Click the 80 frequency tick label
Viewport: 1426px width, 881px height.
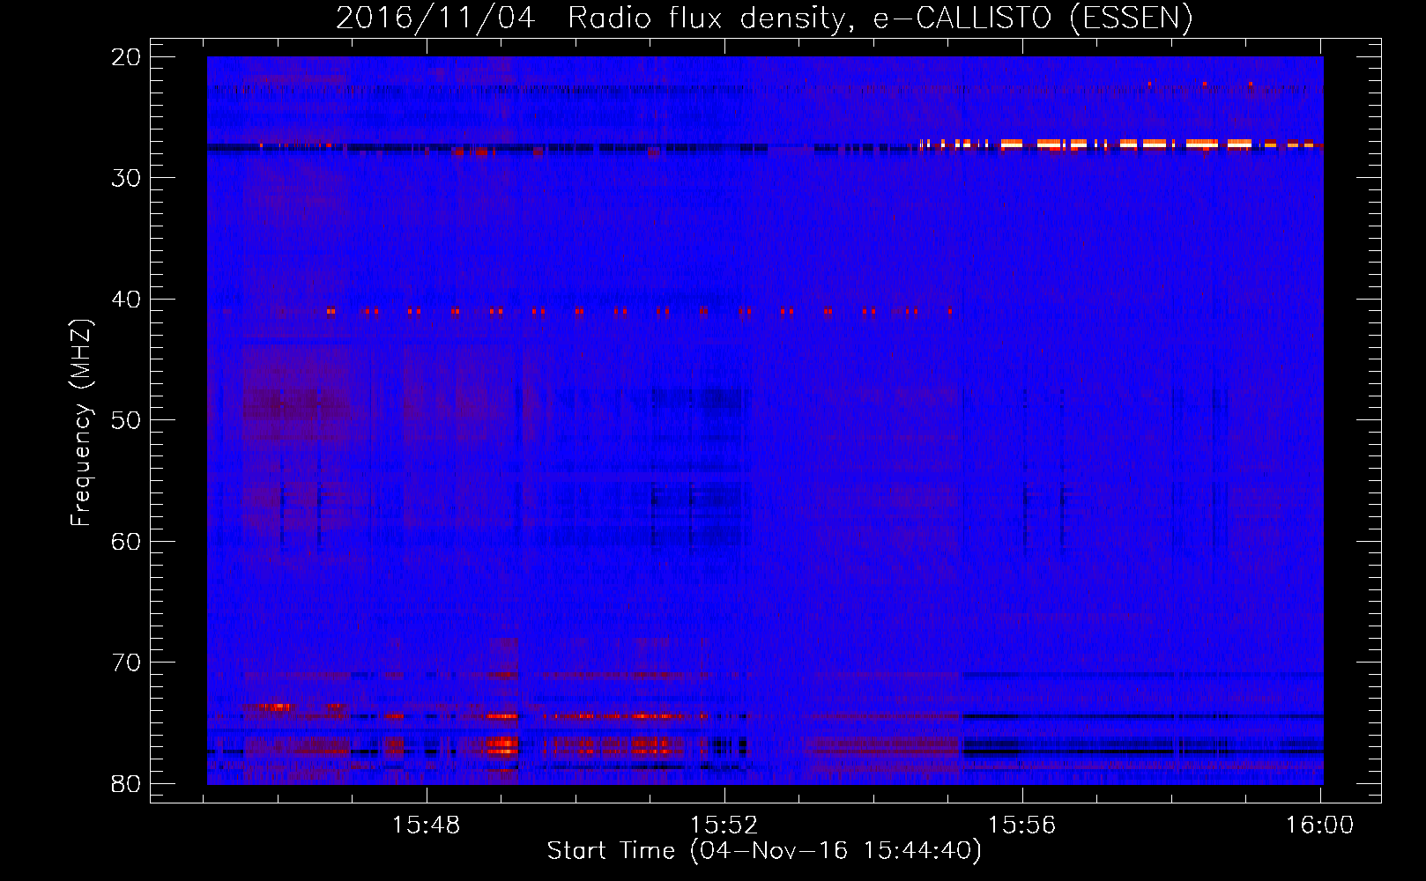[127, 784]
